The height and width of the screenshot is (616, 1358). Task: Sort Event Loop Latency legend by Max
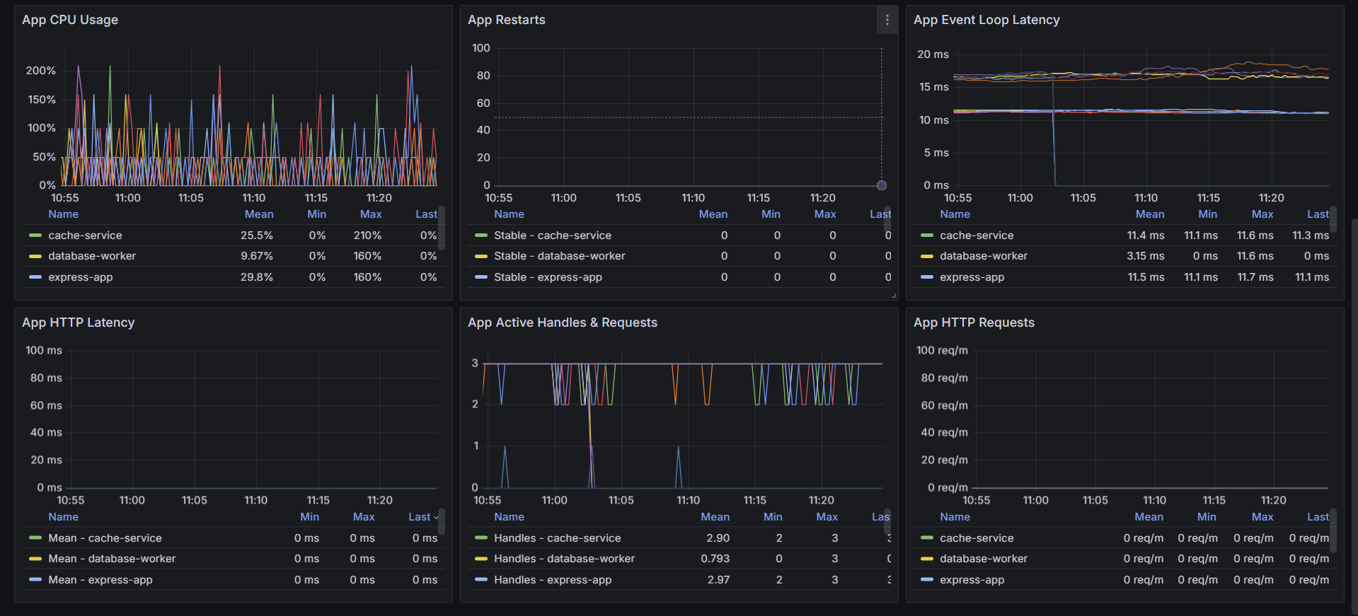(1262, 214)
